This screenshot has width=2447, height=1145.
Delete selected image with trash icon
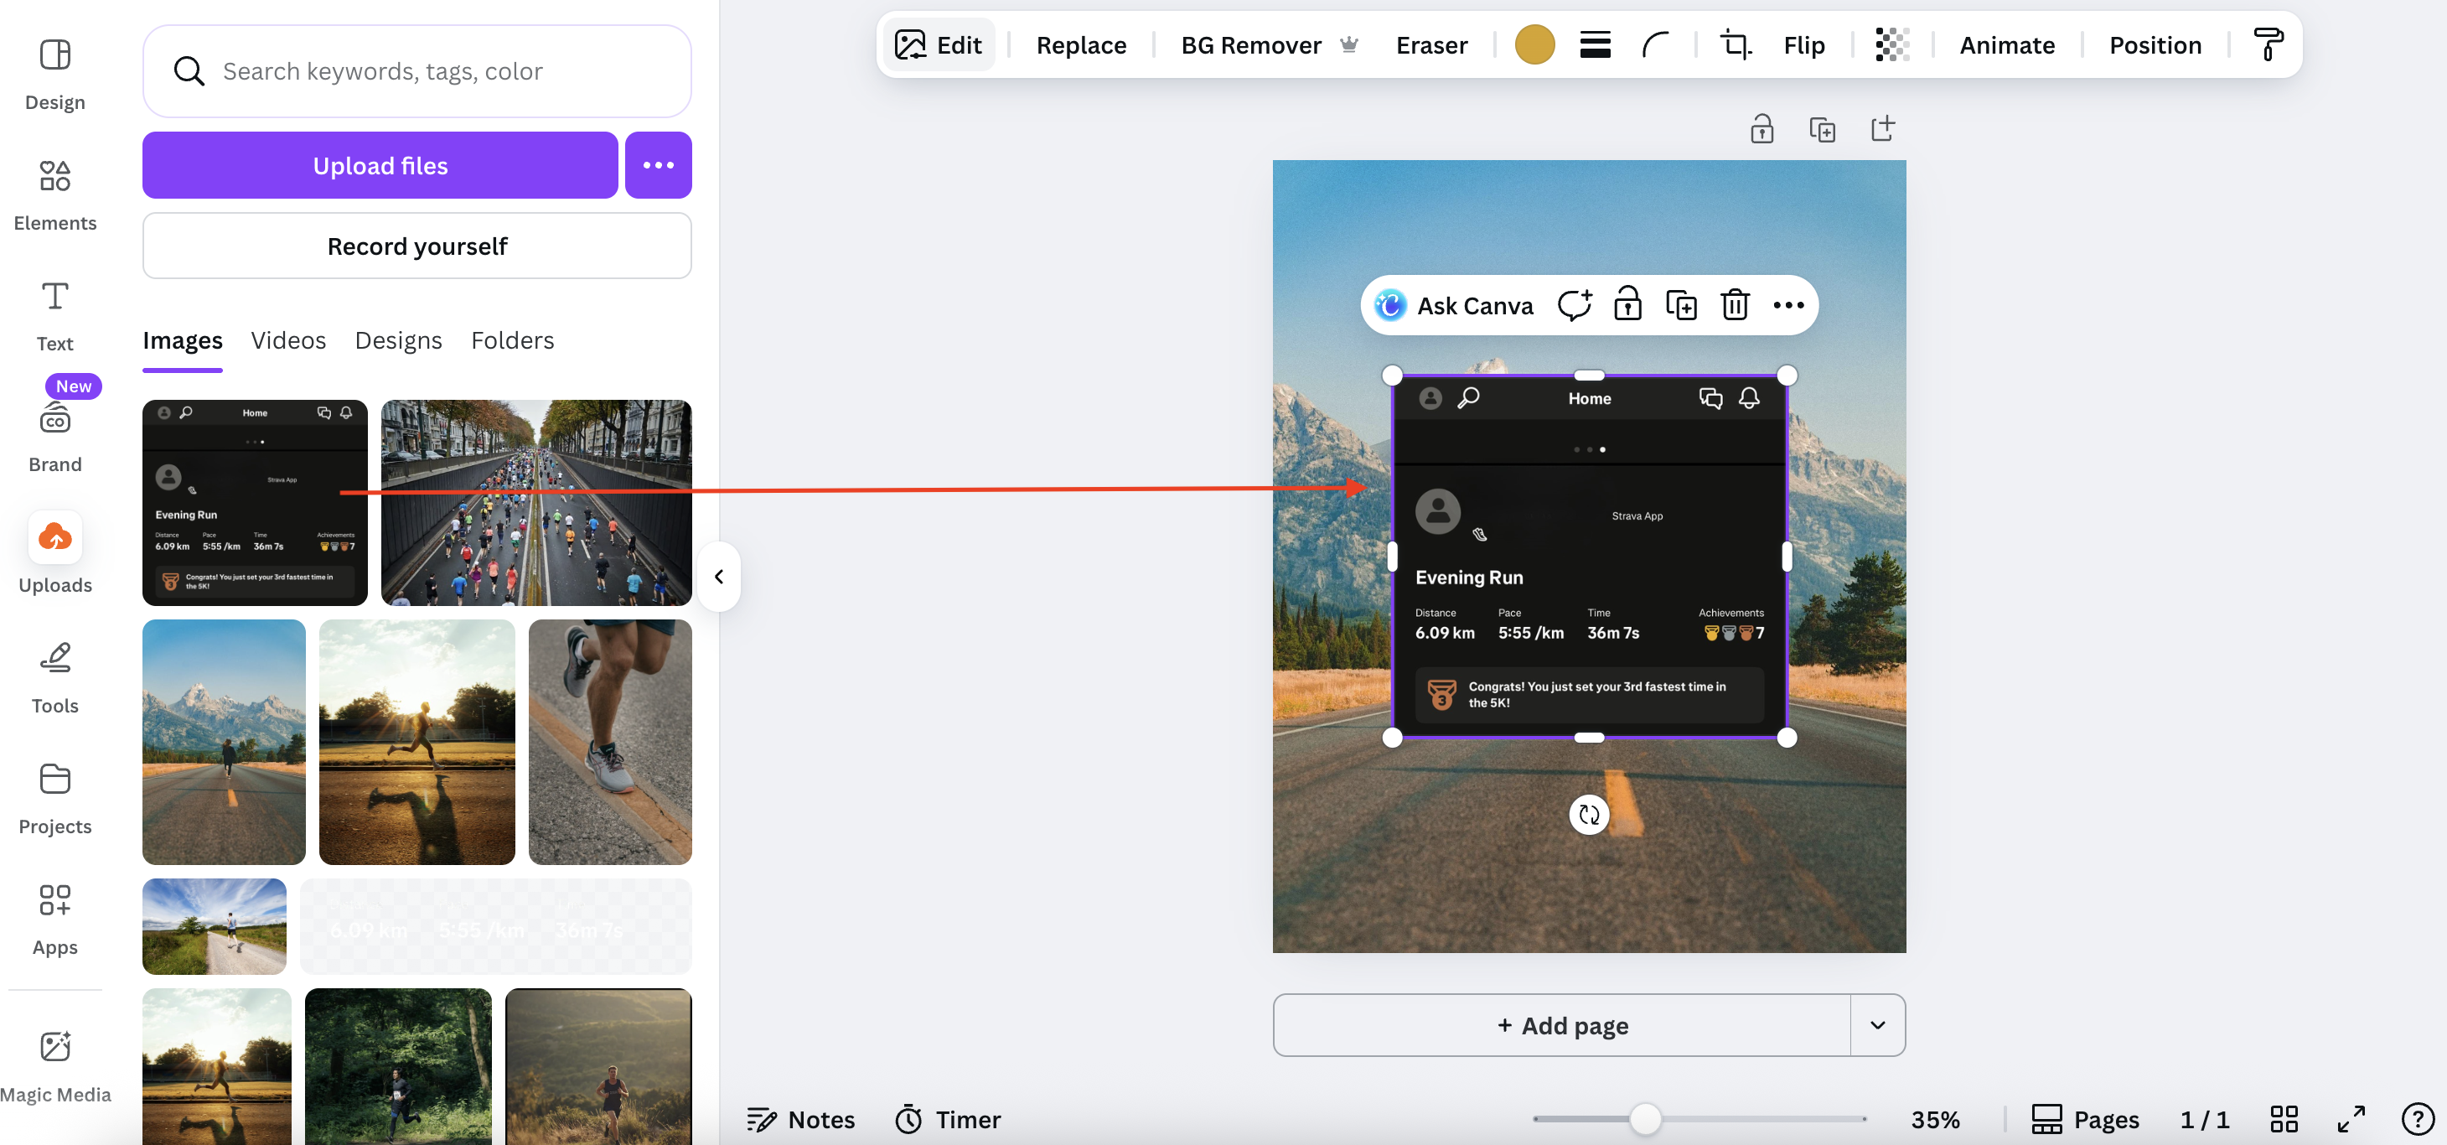[x=1735, y=305]
